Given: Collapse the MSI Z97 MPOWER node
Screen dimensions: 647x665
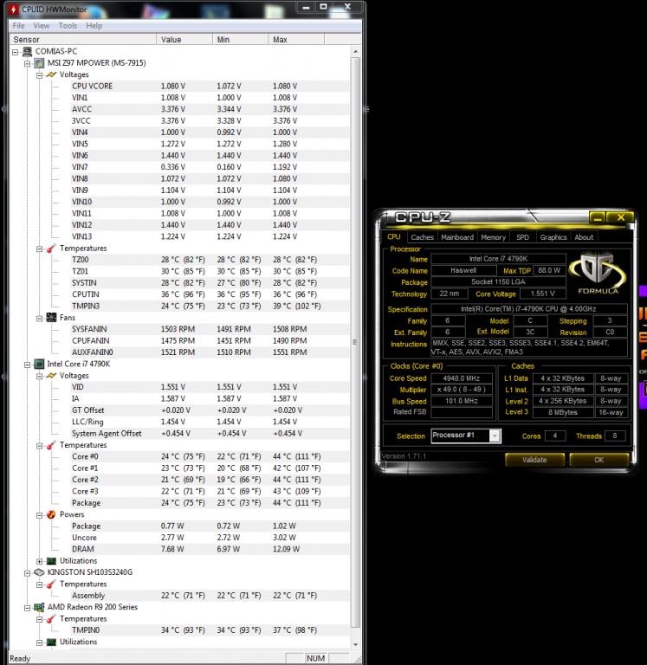Looking at the screenshot, I should click(x=27, y=63).
